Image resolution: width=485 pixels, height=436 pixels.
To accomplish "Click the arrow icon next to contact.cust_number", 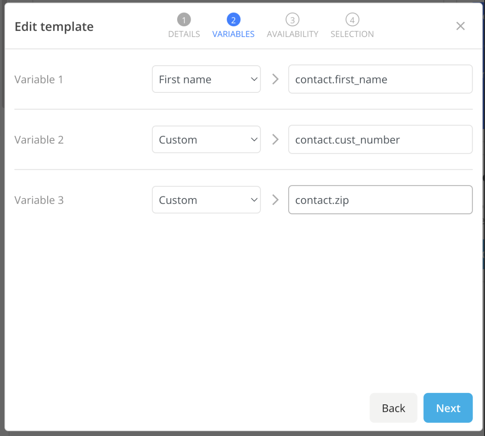I will coord(275,140).
